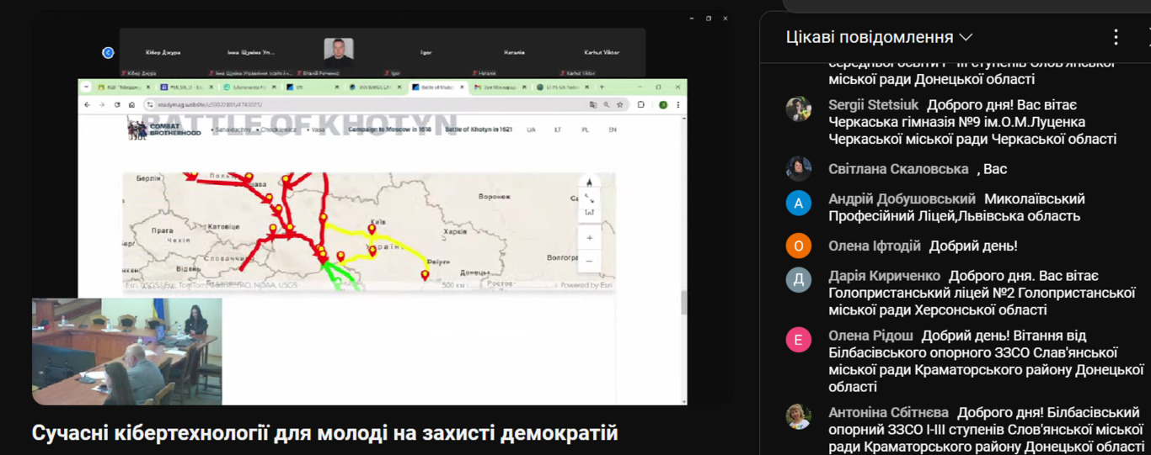Click the map marker near Дніпро
1151x455 pixels.
[x=425, y=274]
